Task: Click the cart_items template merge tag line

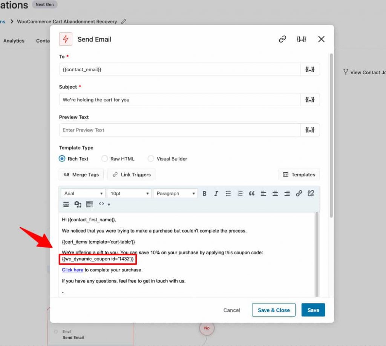Action: pos(98,242)
